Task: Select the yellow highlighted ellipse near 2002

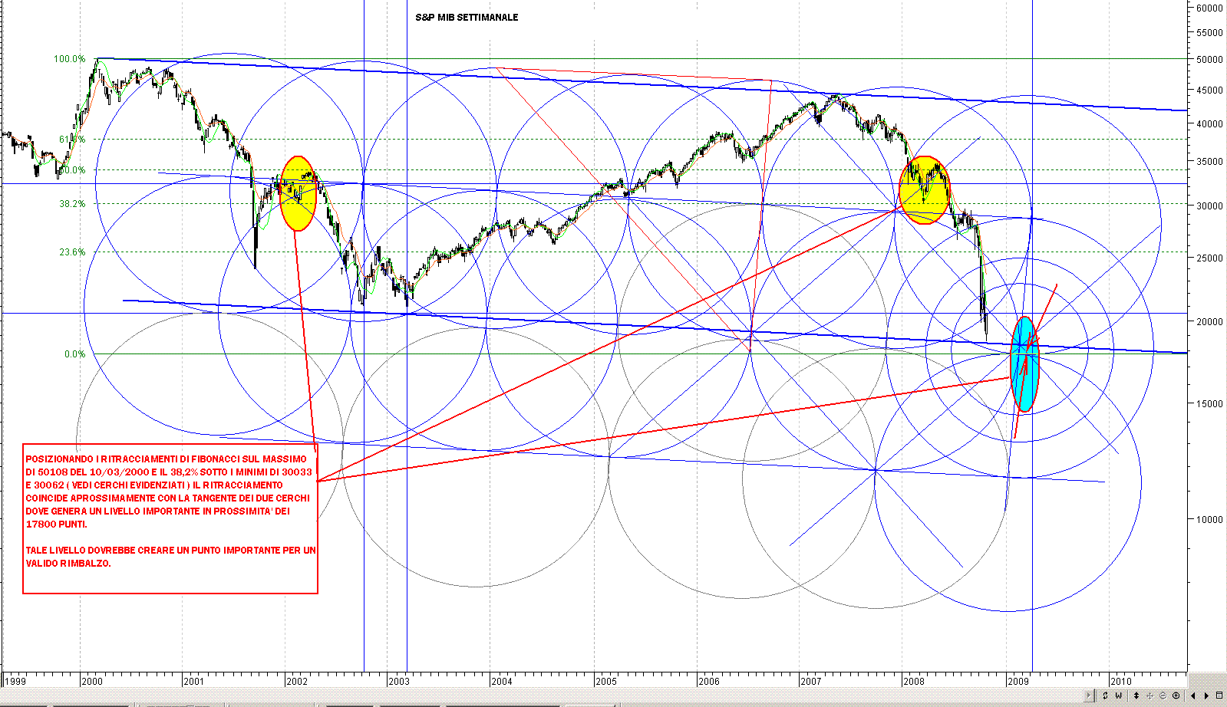Action: (298, 193)
